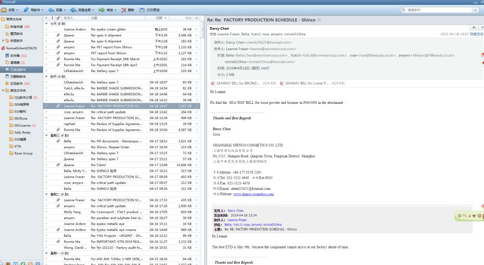
Task: Collapse the 今天 (8 封) mail group
Action: click(x=47, y=23)
